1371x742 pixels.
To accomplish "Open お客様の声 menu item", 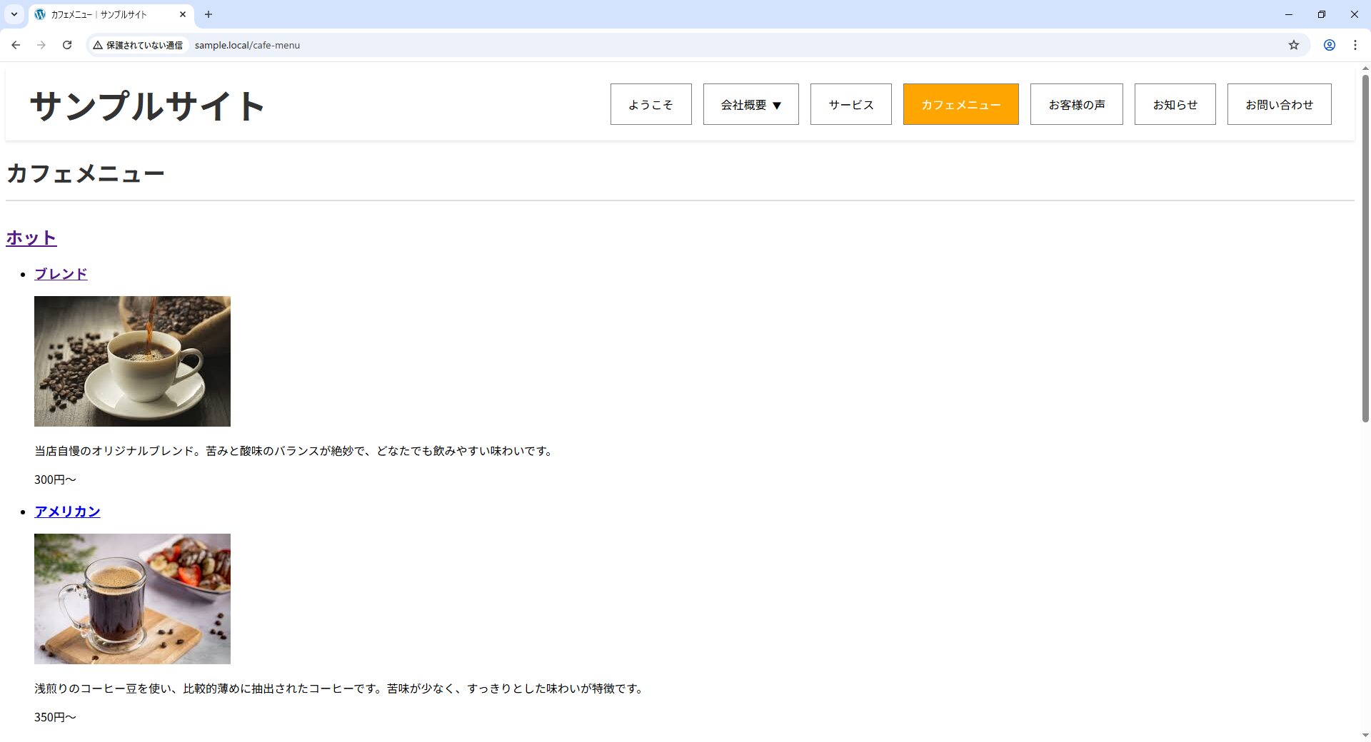I will [1077, 104].
